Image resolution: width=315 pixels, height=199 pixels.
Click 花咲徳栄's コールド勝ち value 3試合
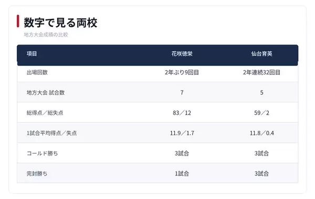182,153
